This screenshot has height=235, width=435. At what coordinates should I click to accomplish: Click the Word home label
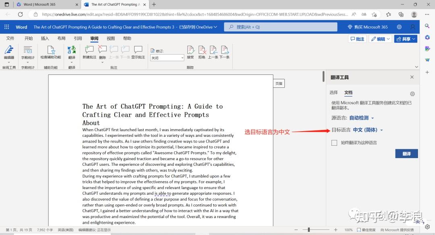pyautogui.click(x=21, y=27)
